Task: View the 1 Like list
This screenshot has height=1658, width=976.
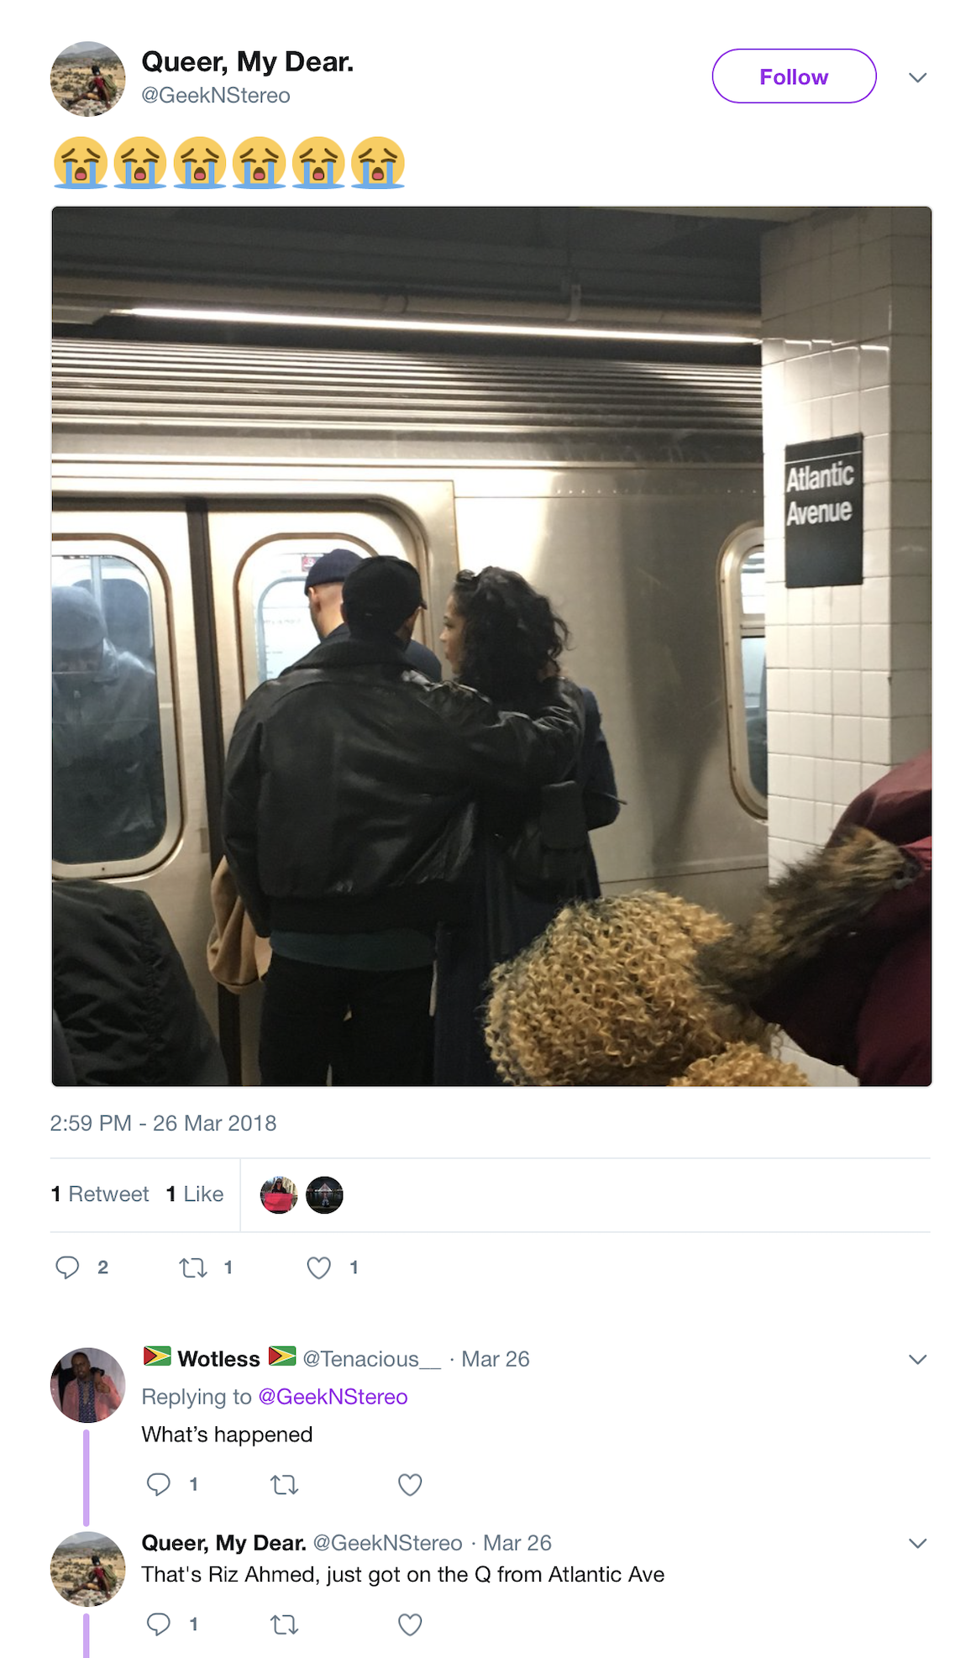Action: (x=195, y=1194)
